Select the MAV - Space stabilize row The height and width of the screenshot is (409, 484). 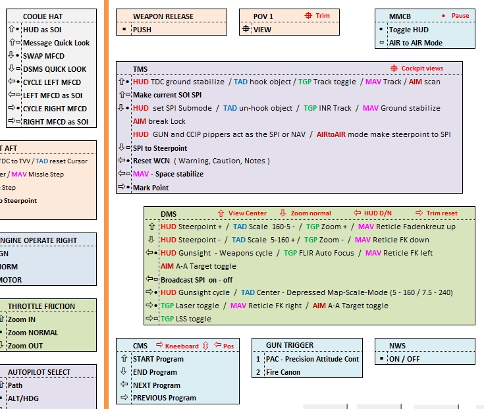pyautogui.click(x=289, y=174)
